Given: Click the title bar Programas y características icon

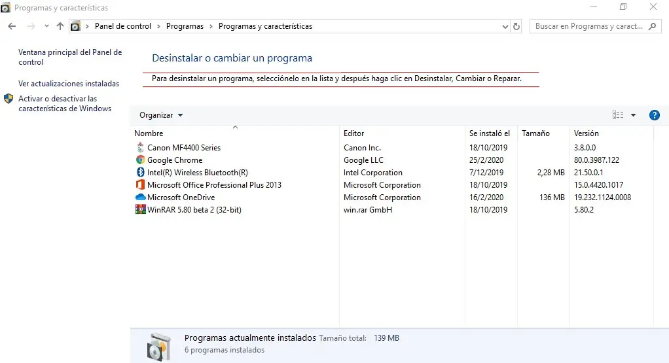Looking at the screenshot, I should (x=5, y=7).
